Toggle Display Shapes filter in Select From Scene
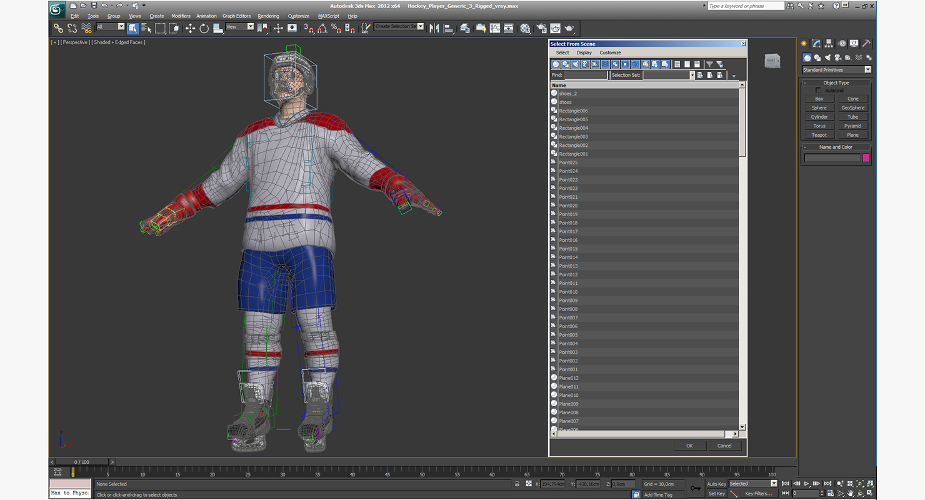The width and height of the screenshot is (925, 500). coord(566,64)
